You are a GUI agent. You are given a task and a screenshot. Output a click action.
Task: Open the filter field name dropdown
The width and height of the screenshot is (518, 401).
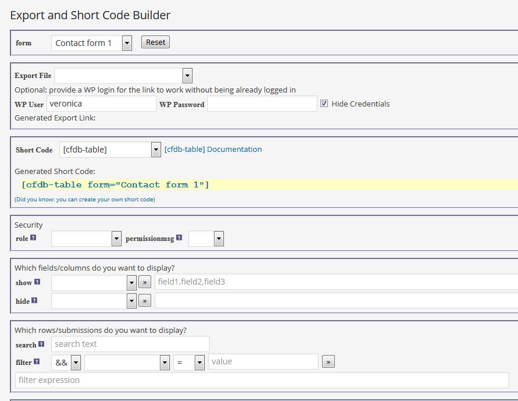coord(127,363)
